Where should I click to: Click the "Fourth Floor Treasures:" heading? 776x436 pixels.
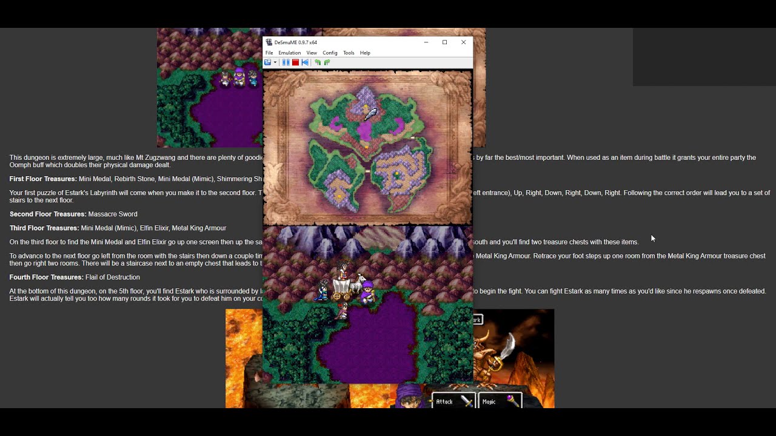pos(47,277)
